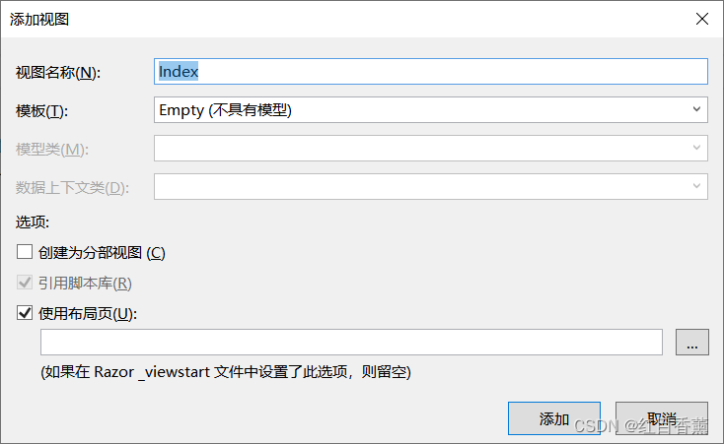Click the browse button with three dots
This screenshot has width=724, height=444.
(x=692, y=343)
